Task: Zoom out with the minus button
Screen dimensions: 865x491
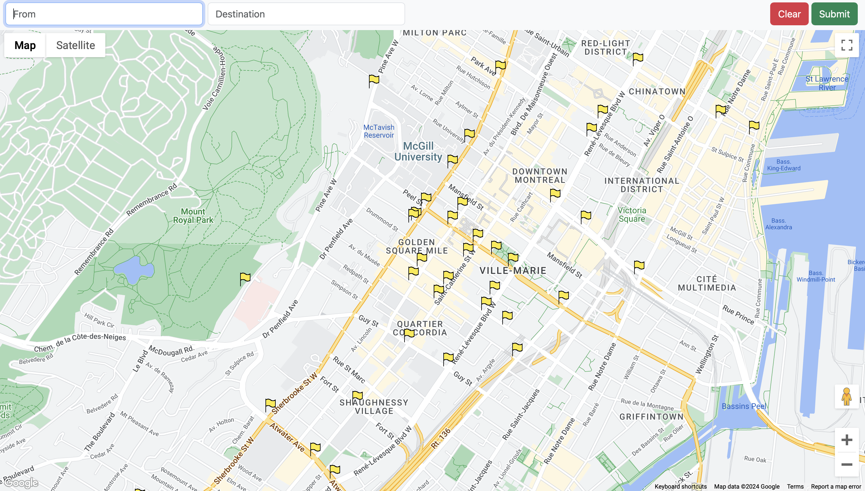Action: [x=846, y=464]
